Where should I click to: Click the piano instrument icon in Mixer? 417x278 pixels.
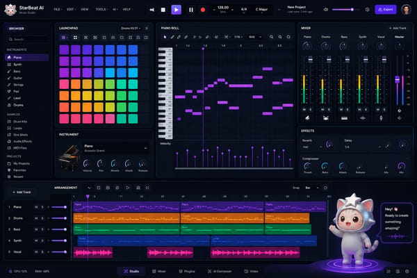[x=307, y=118]
